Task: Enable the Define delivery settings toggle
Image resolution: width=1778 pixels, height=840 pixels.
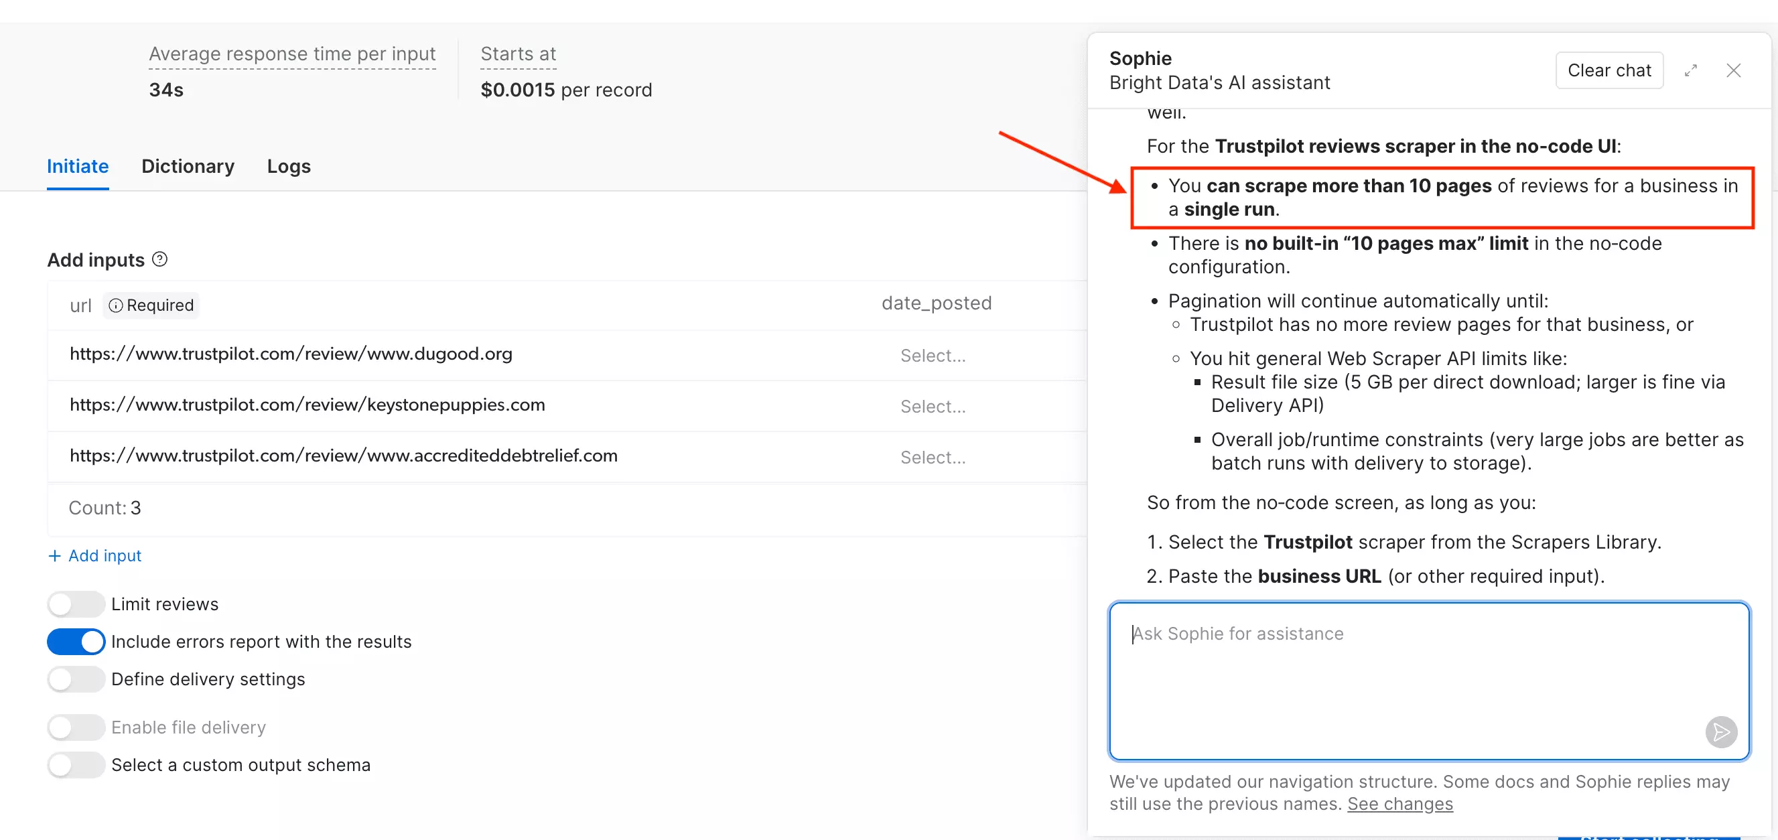Action: coord(76,679)
